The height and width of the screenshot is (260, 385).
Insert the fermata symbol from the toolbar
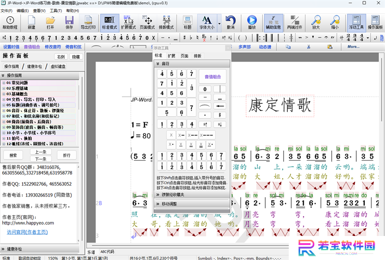326,38
